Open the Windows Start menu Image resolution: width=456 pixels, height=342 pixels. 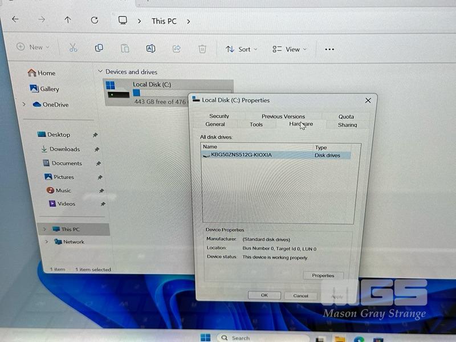coord(205,337)
